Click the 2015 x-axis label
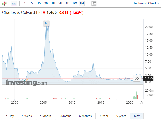Viewport: 161px width, 122px height. [x=101, y=102]
